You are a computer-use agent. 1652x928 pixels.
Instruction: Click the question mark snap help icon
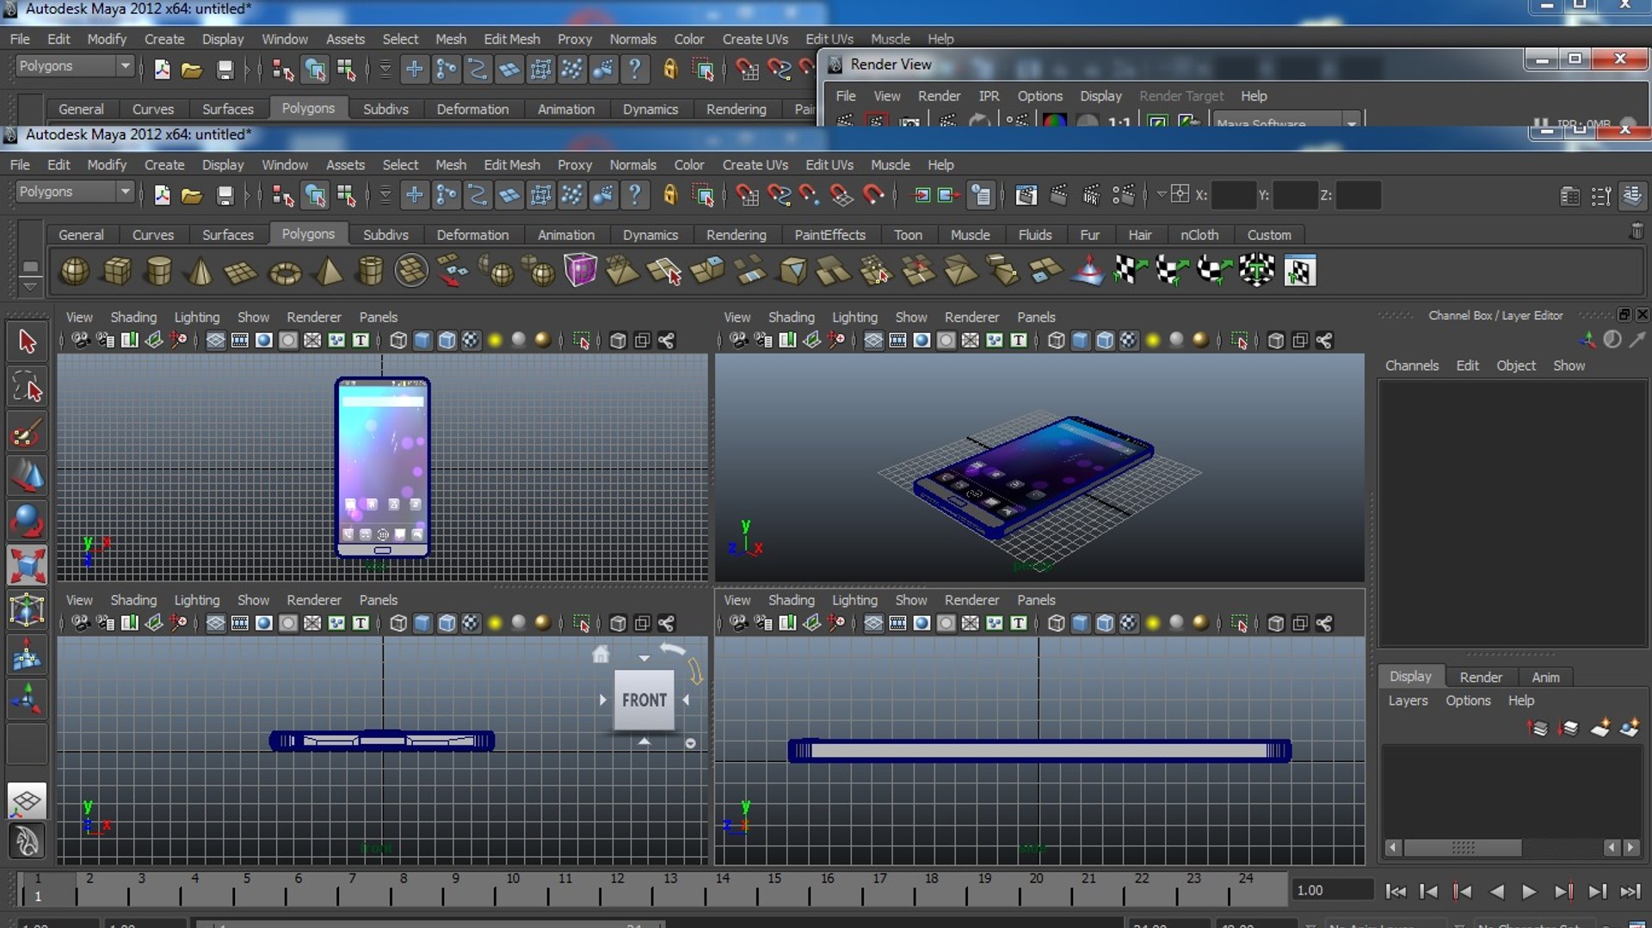click(635, 195)
